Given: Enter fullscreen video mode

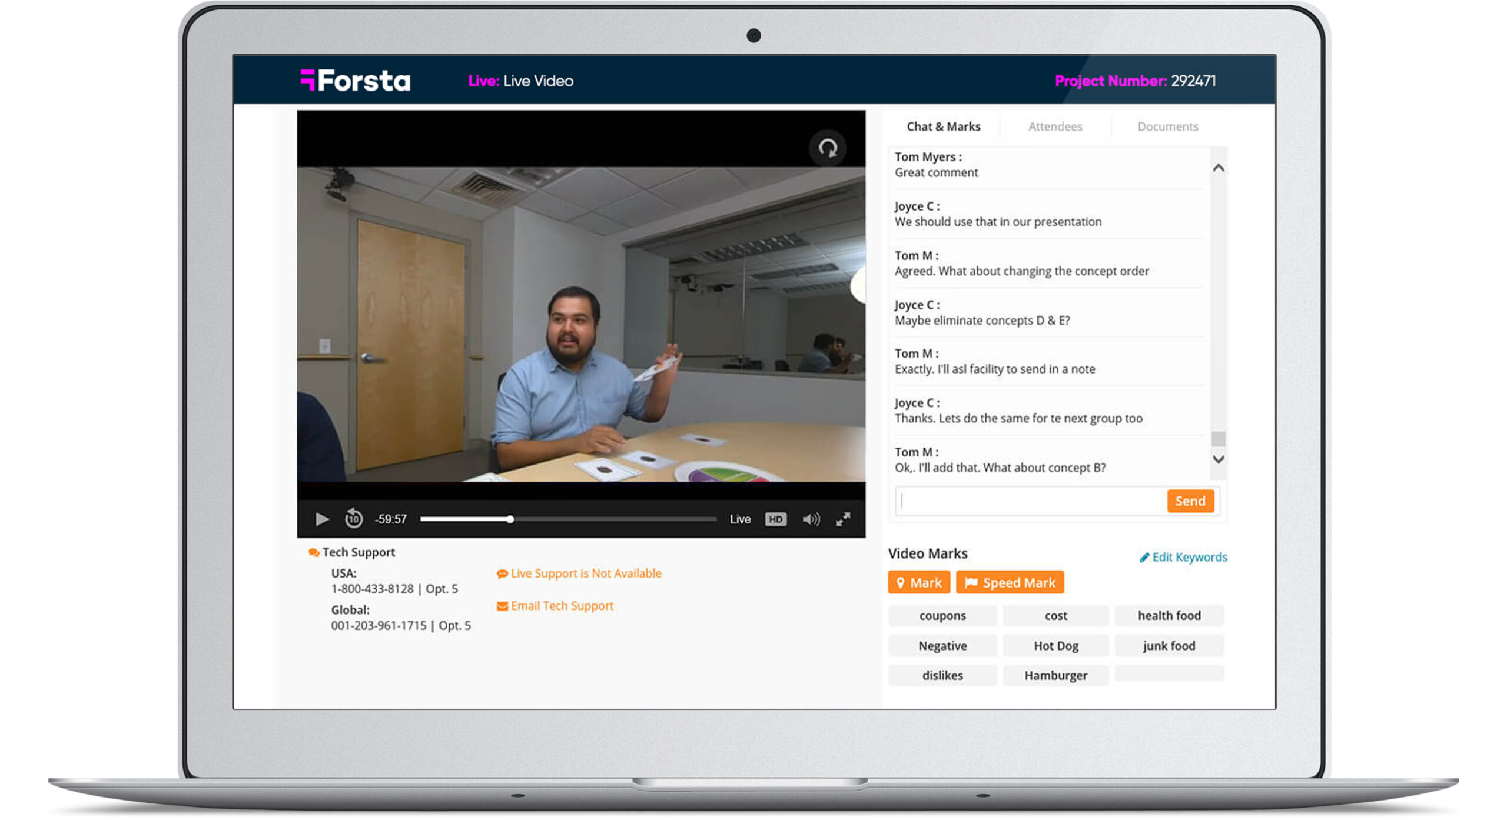Looking at the screenshot, I should point(843,519).
